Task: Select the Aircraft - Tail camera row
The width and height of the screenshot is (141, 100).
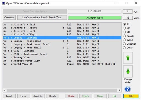Action: tap(62, 24)
